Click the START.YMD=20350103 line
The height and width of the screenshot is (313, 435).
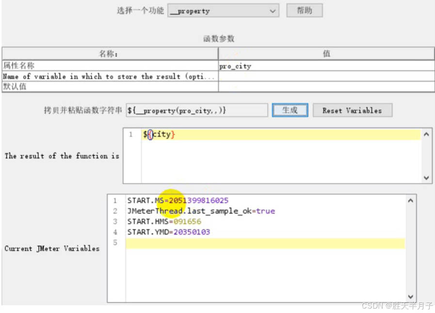pyautogui.click(x=169, y=232)
